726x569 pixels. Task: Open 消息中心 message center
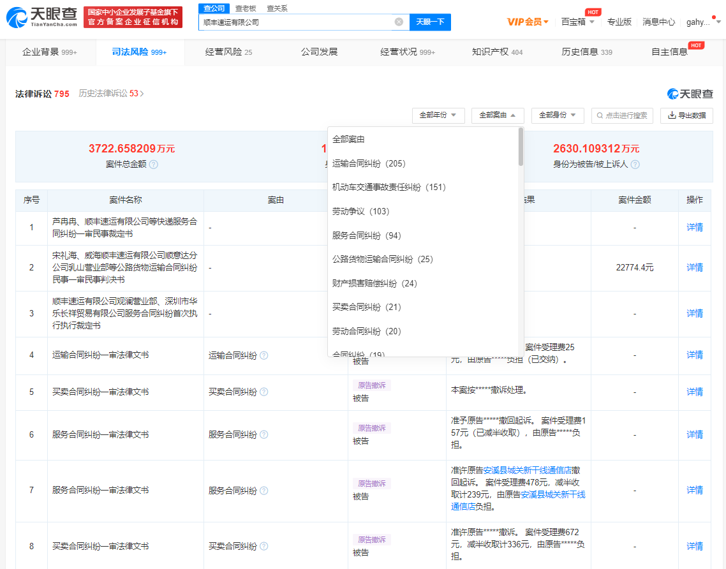tap(658, 22)
